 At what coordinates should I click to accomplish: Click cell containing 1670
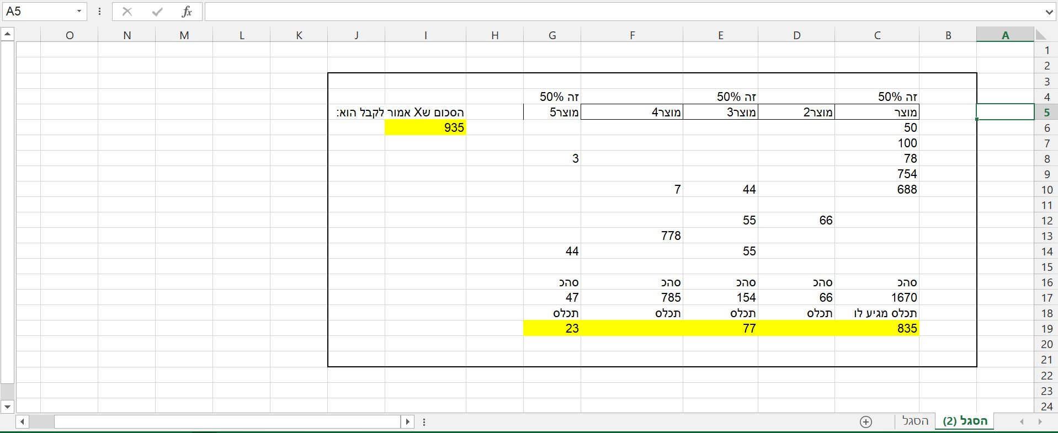tap(877, 297)
